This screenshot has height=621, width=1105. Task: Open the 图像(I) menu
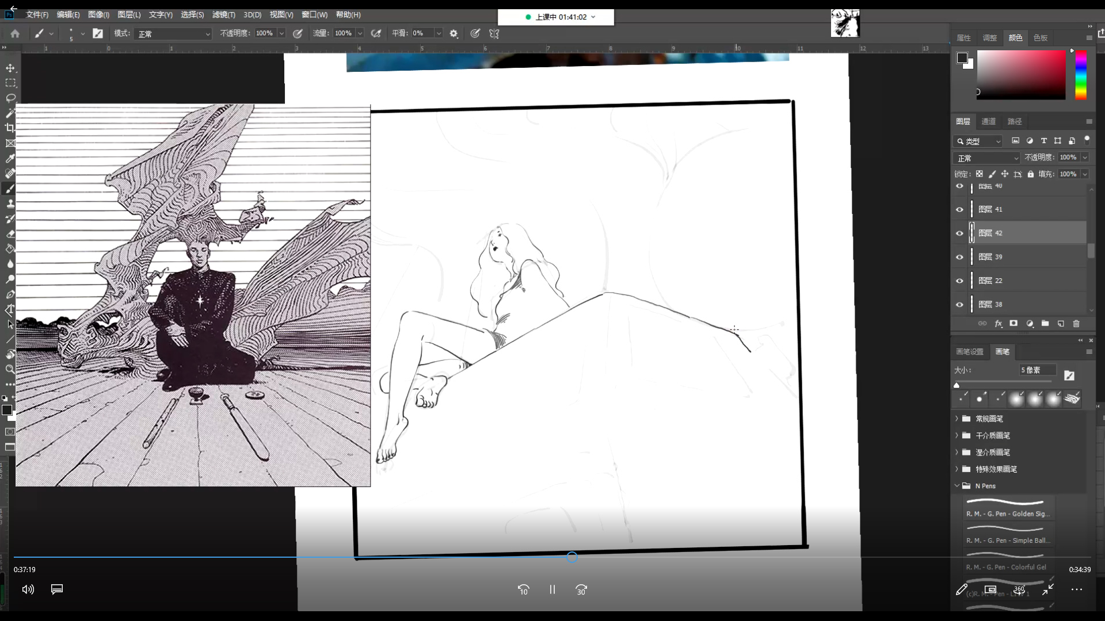(x=98, y=15)
